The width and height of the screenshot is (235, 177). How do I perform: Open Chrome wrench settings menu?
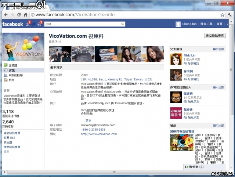point(229,15)
